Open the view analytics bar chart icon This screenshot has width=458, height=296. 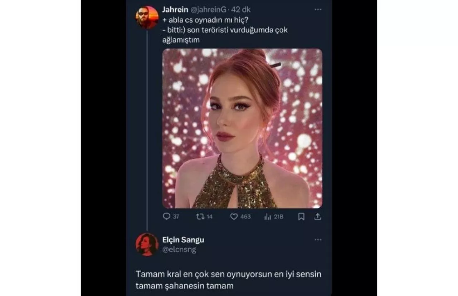[267, 216]
